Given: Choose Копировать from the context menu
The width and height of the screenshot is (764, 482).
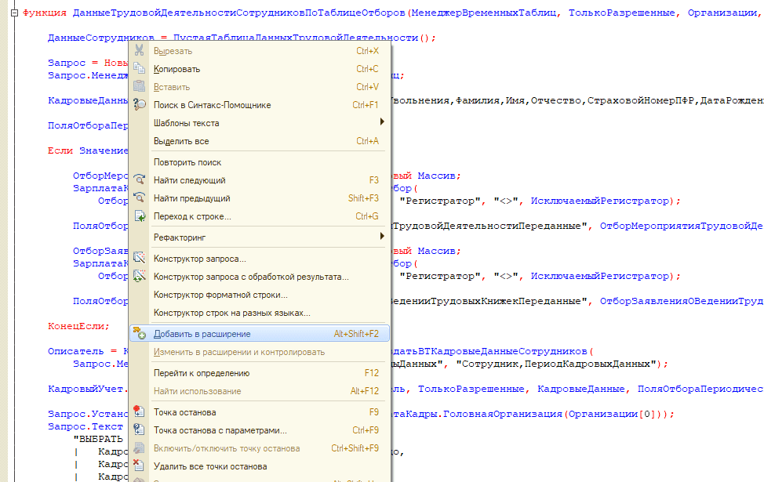Looking at the screenshot, I should pyautogui.click(x=260, y=69).
